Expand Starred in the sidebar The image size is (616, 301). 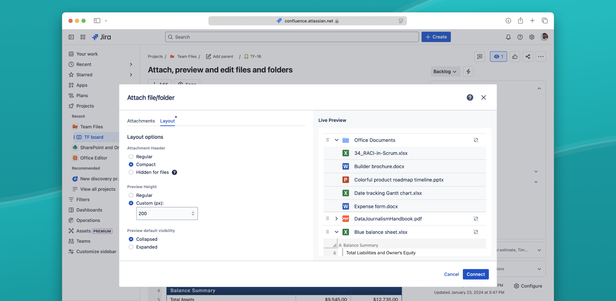(x=131, y=75)
